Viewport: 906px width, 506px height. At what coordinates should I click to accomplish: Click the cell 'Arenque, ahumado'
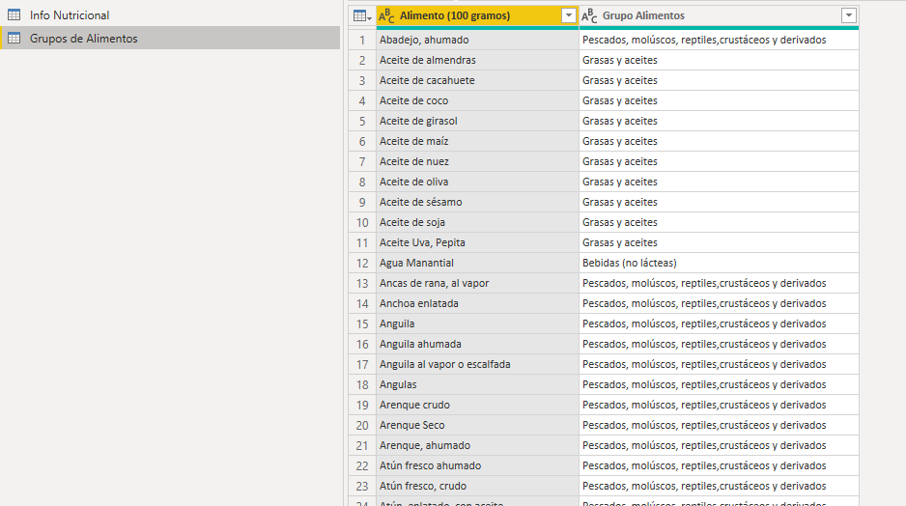click(477, 445)
